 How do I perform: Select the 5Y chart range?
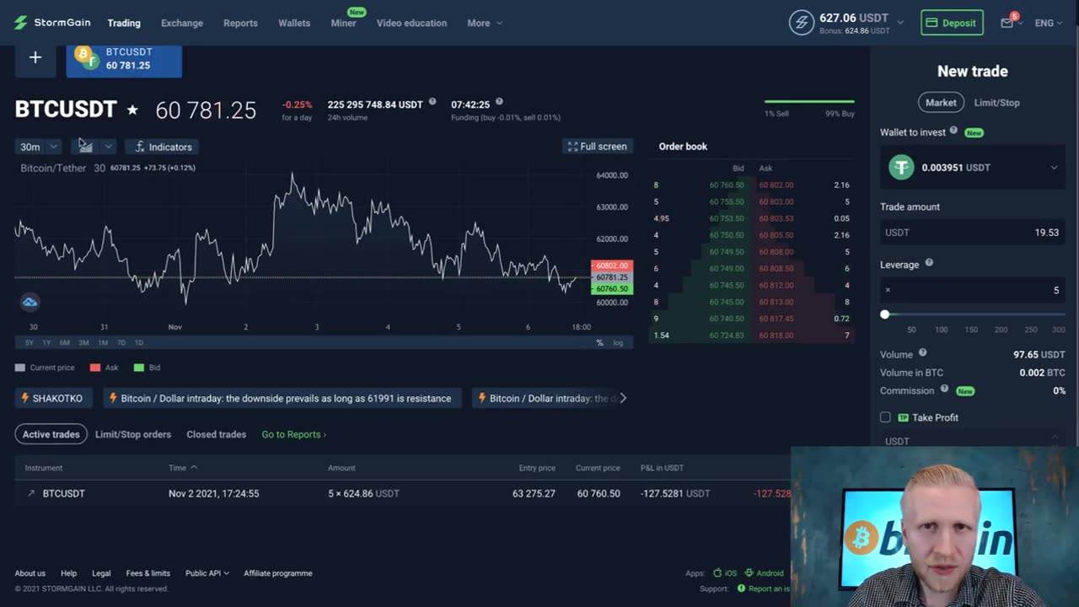point(30,343)
